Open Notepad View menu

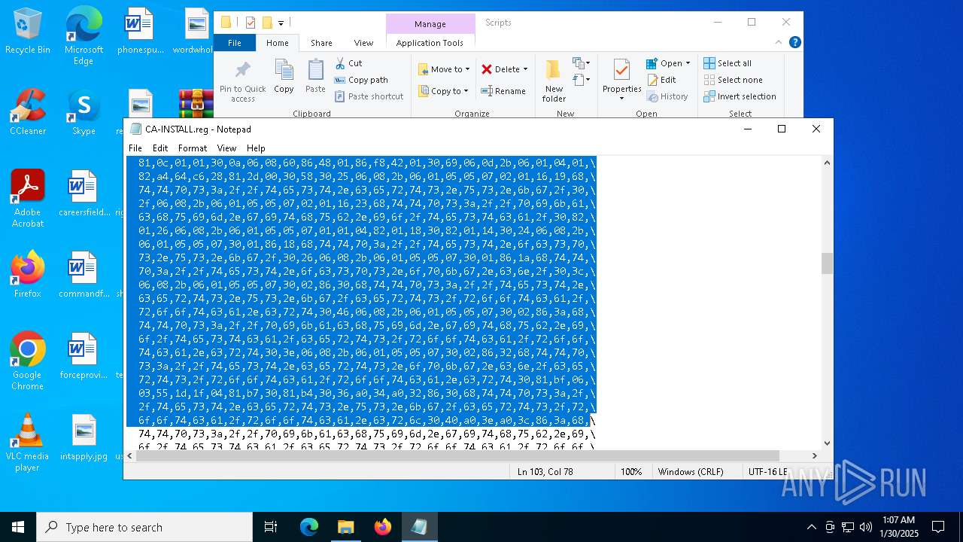[226, 148]
